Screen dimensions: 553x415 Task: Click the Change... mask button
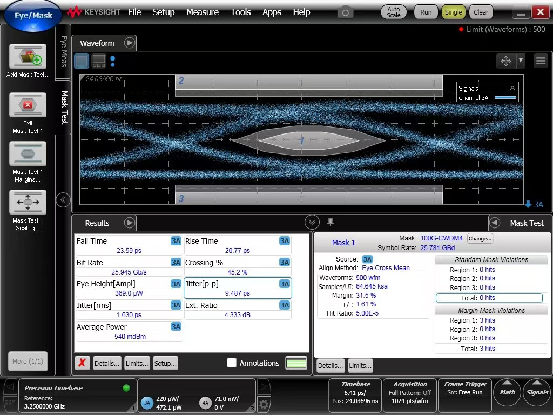point(480,238)
